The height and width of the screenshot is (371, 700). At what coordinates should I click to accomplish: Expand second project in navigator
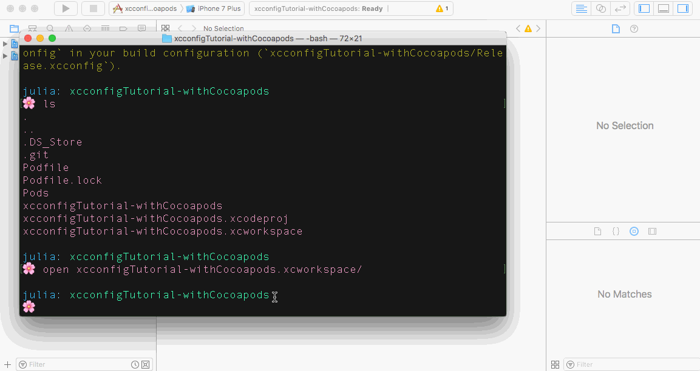click(x=5, y=56)
